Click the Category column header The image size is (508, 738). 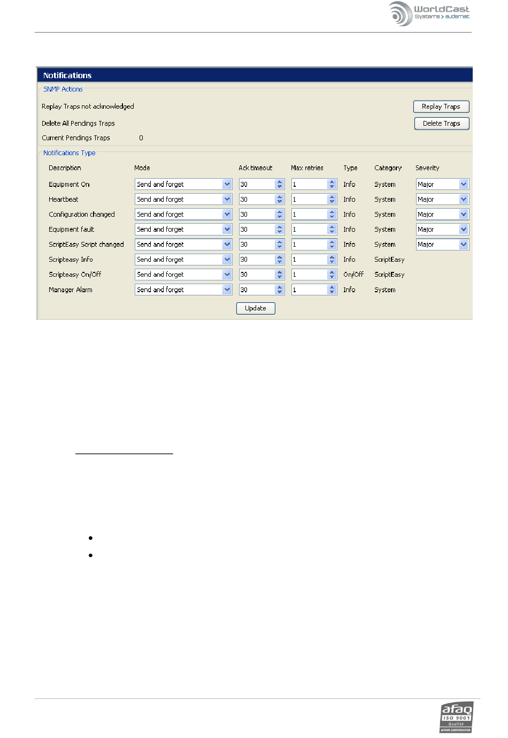(388, 168)
